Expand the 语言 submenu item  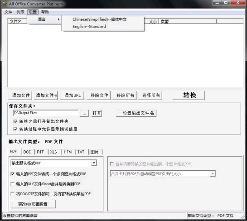click(x=44, y=19)
